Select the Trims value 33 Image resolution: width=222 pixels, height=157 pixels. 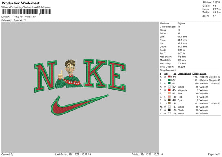[x=179, y=33]
